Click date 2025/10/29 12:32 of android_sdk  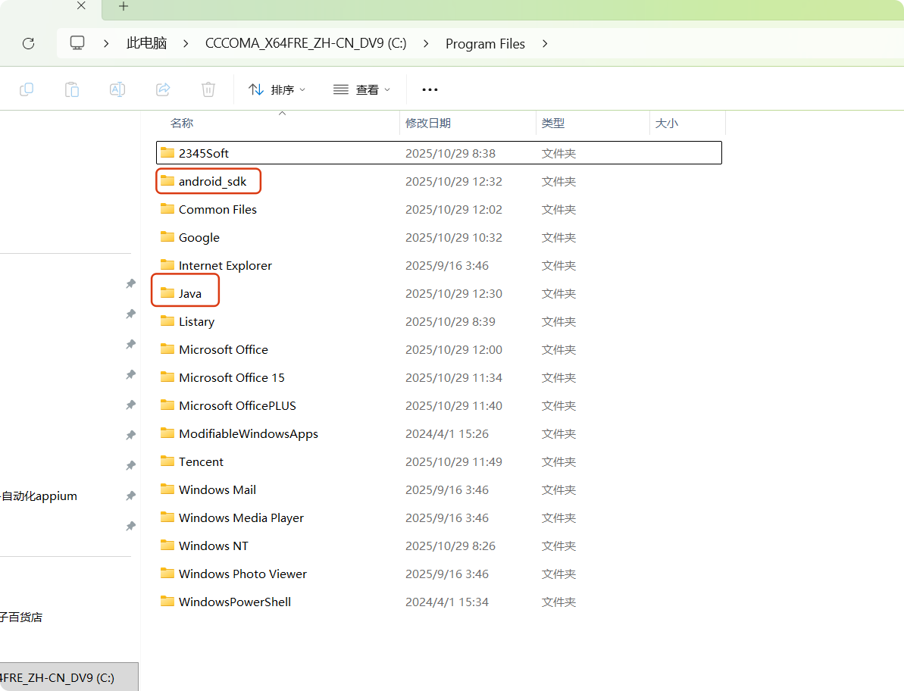(x=453, y=181)
